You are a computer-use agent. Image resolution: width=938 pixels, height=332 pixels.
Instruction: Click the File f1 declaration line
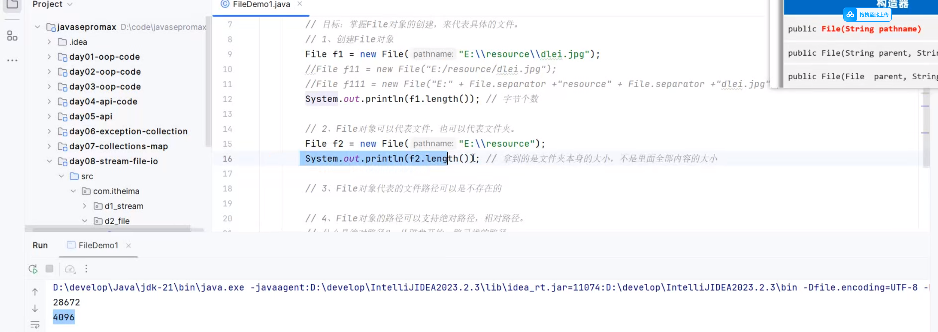point(453,54)
